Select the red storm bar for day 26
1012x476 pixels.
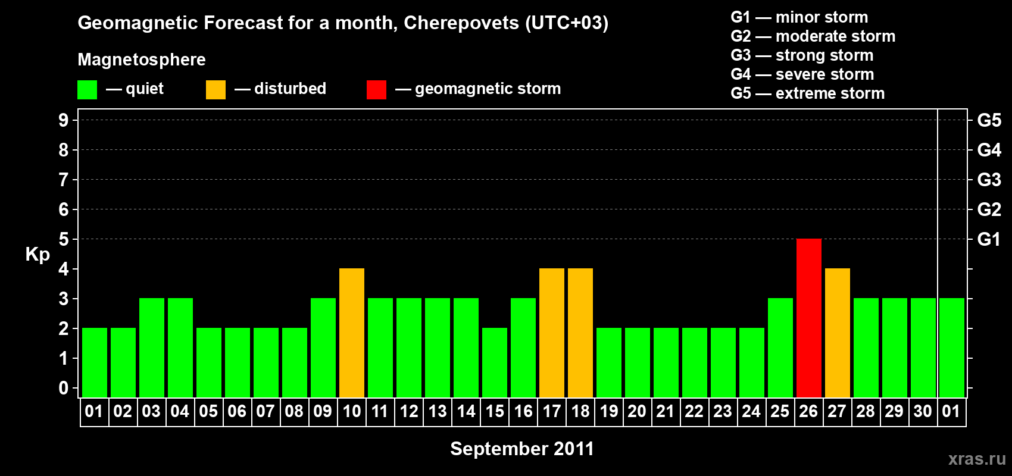809,318
